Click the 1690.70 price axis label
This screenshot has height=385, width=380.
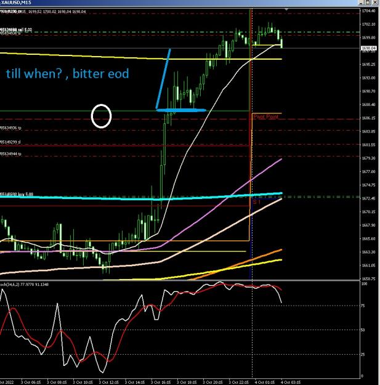tap(368, 91)
